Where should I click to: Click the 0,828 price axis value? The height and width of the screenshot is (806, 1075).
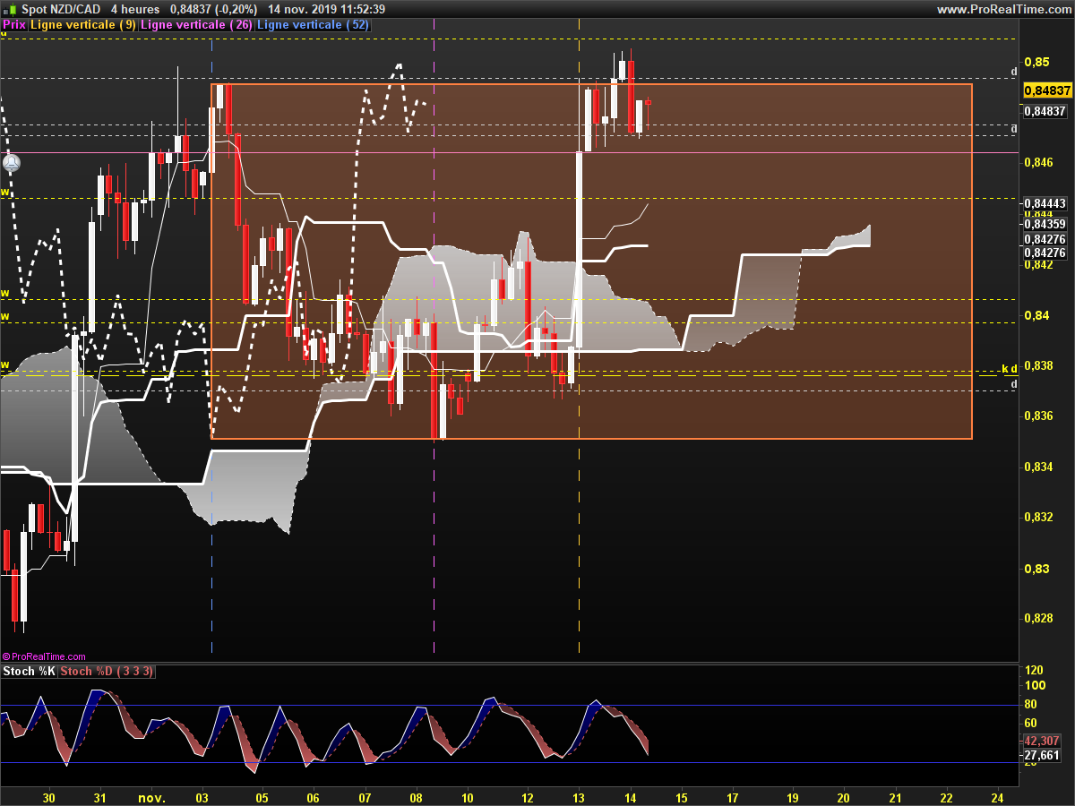1040,618
